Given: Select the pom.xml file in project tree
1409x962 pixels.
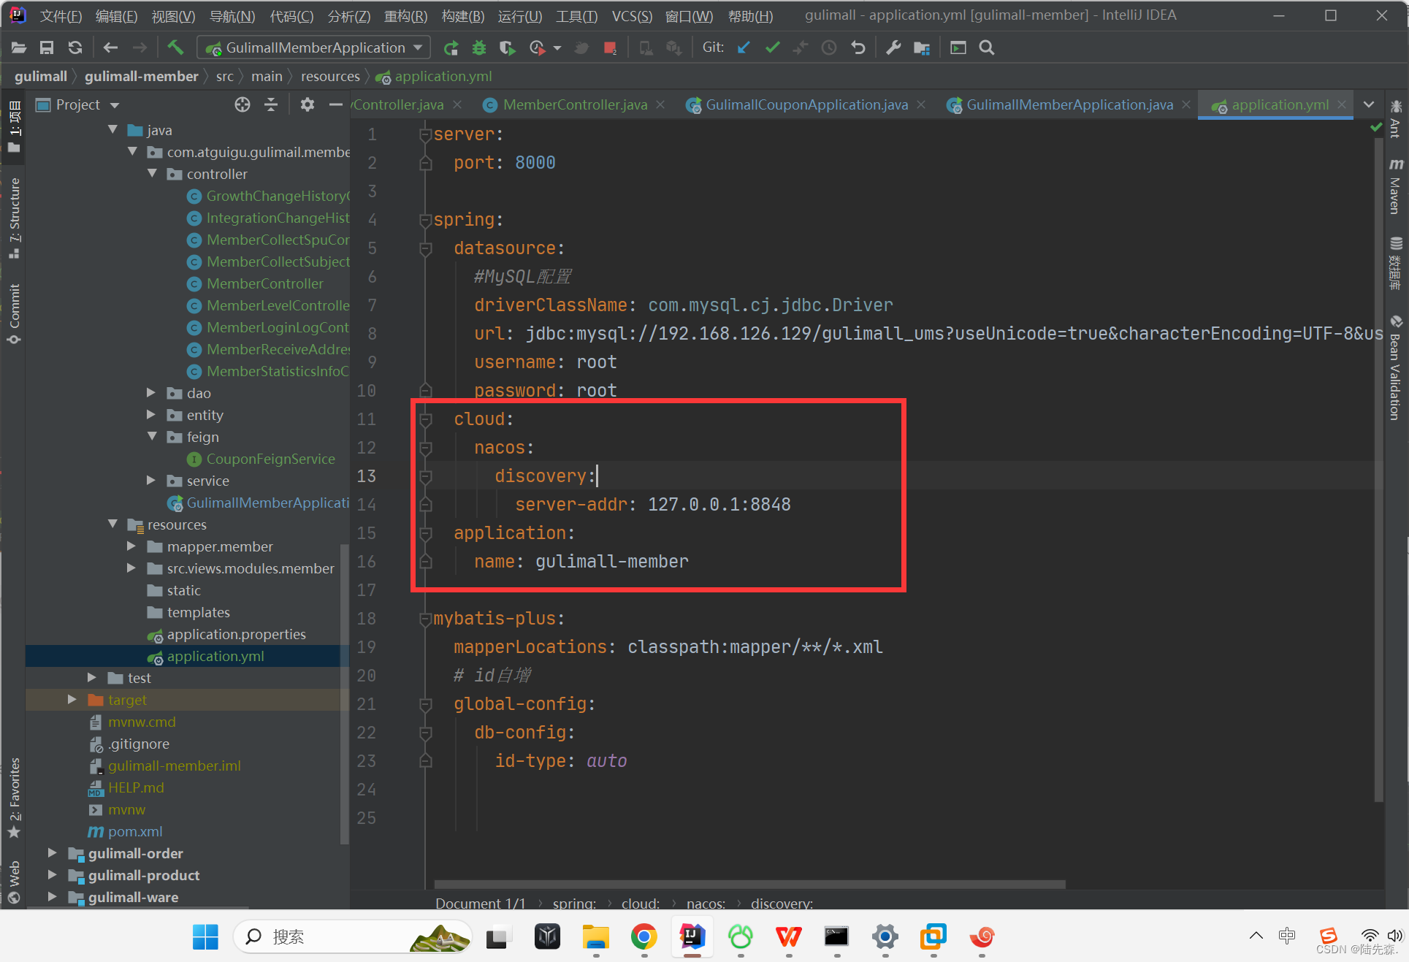Looking at the screenshot, I should 135,831.
